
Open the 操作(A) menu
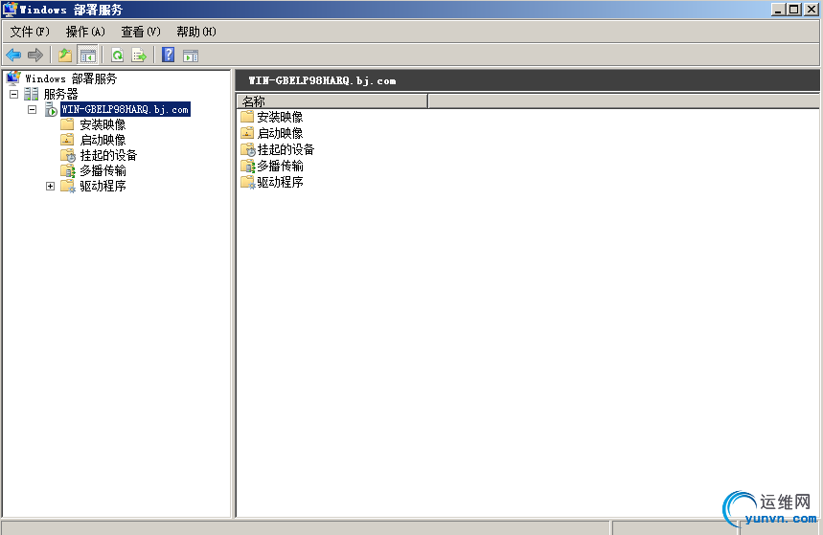click(x=85, y=32)
